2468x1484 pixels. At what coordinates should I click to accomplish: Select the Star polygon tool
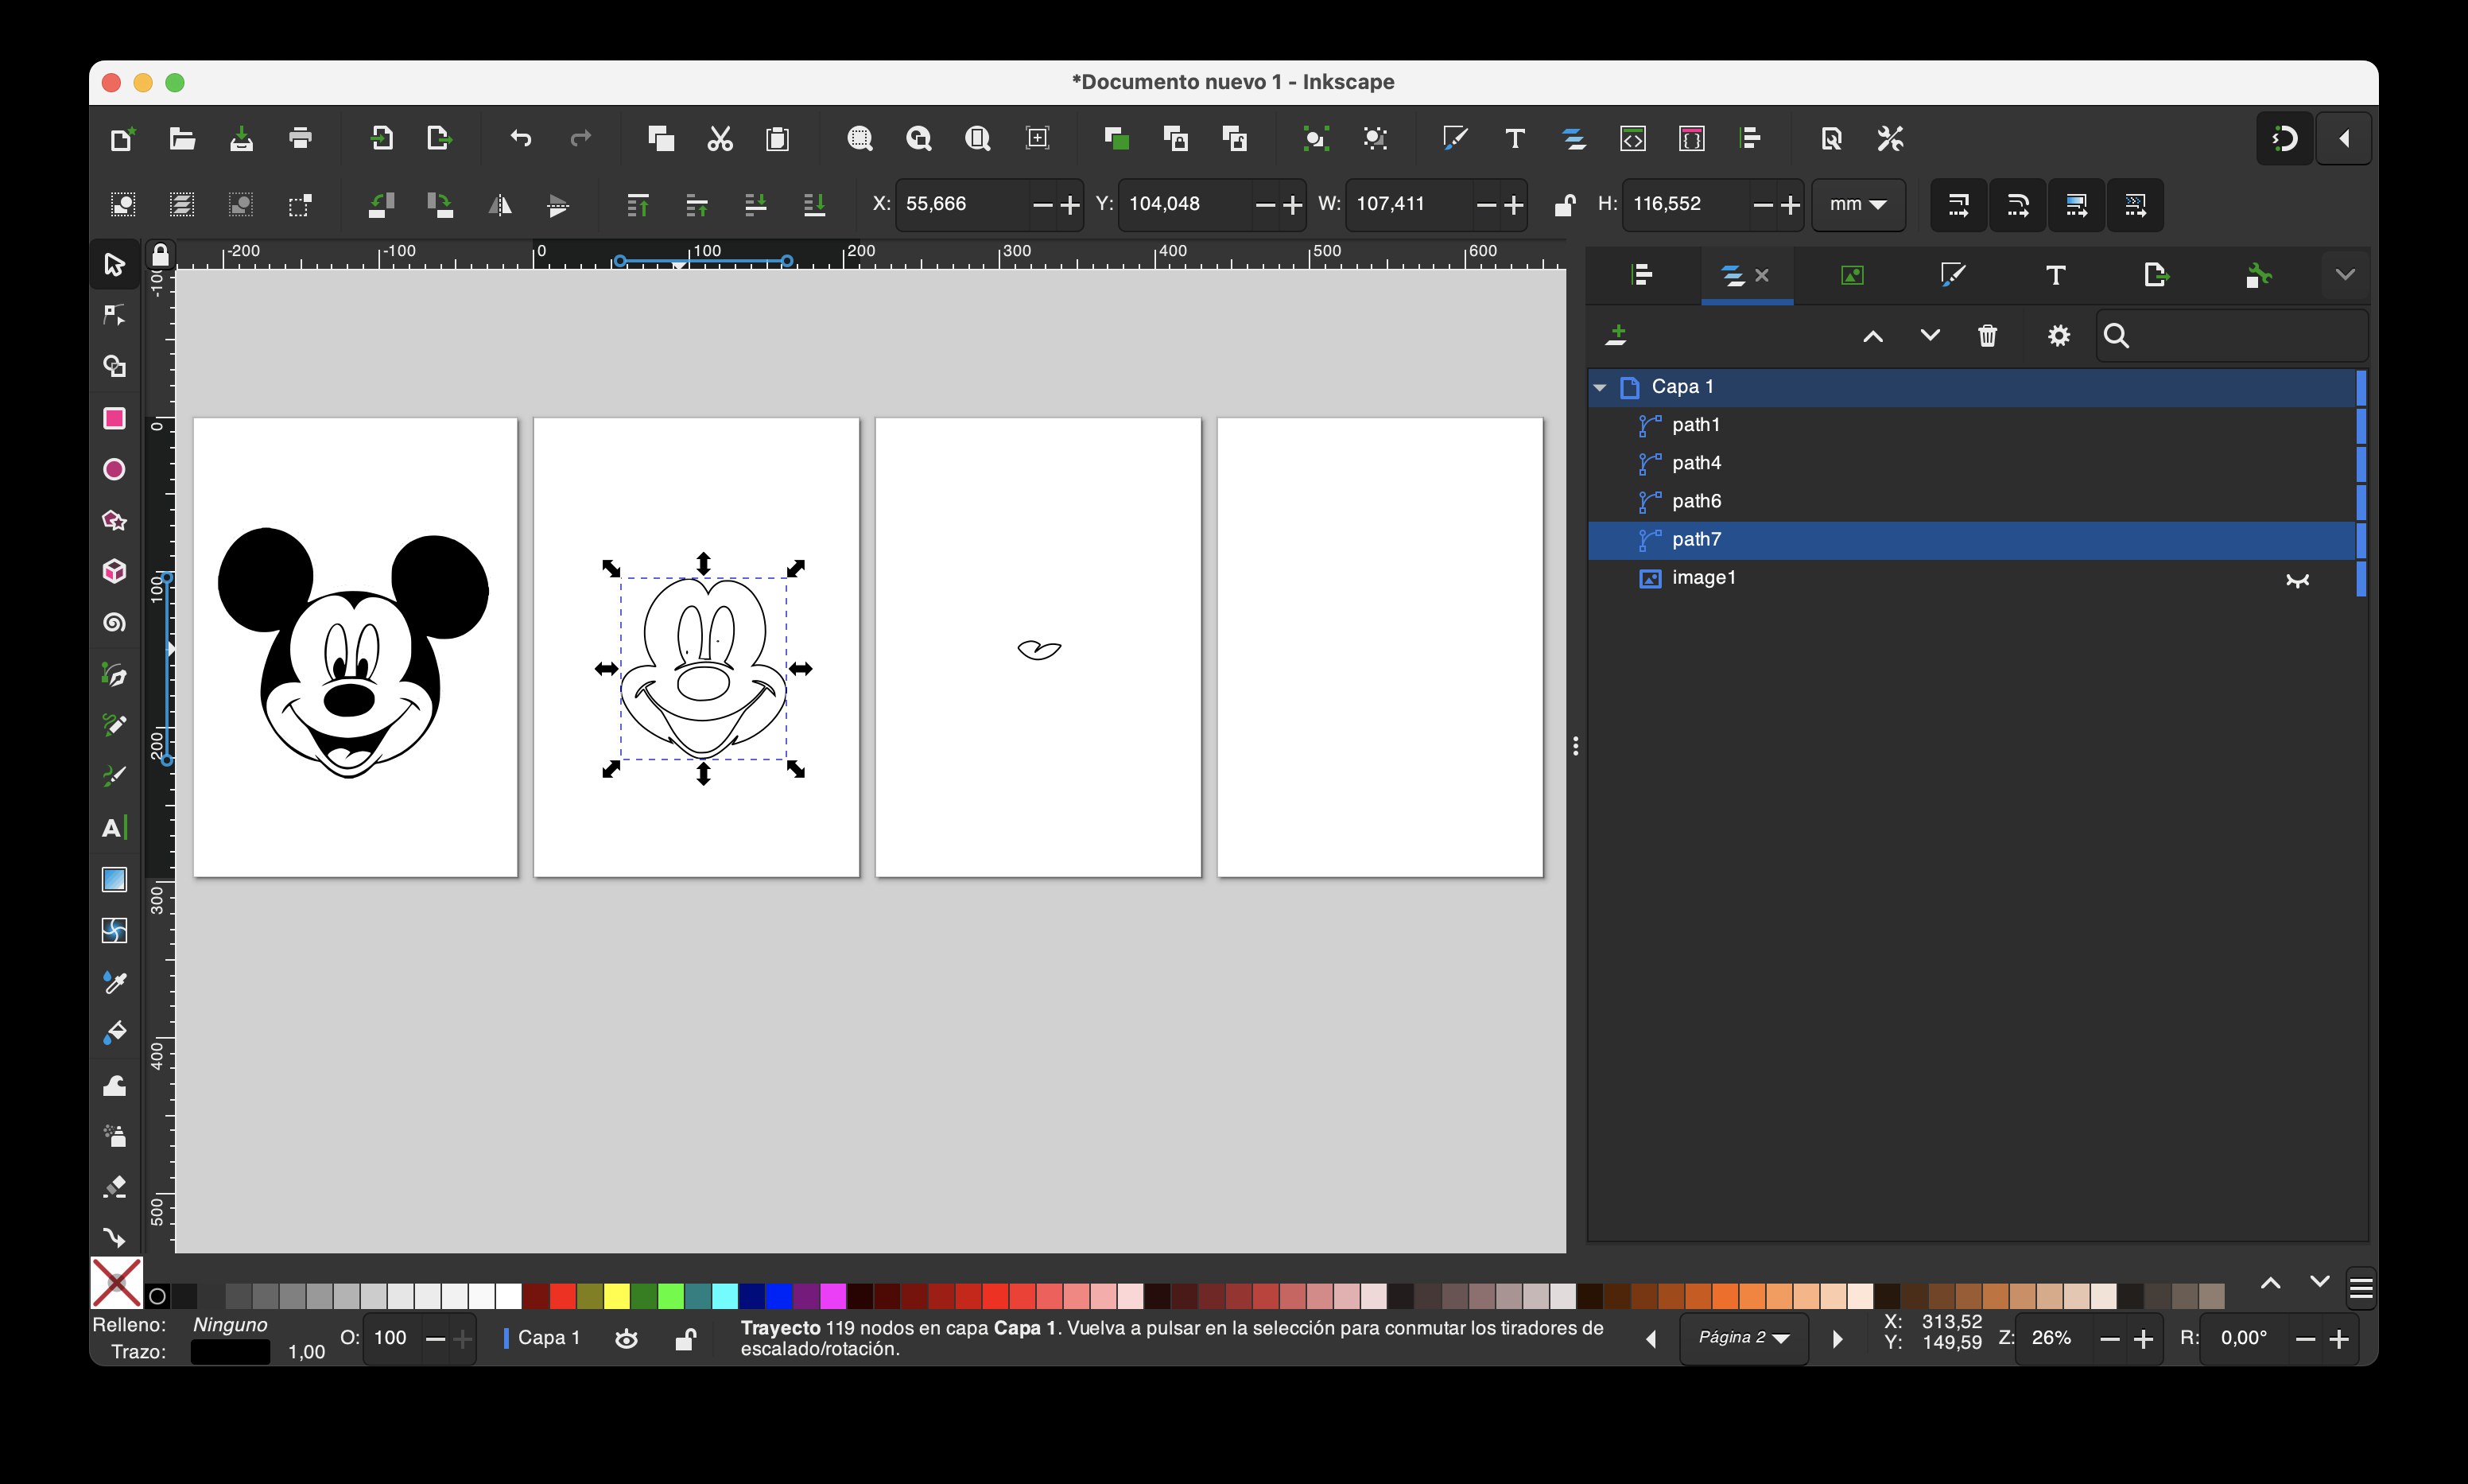click(114, 520)
